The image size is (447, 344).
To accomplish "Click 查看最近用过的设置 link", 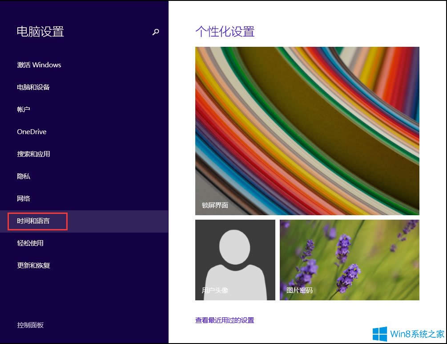I will pyautogui.click(x=224, y=320).
